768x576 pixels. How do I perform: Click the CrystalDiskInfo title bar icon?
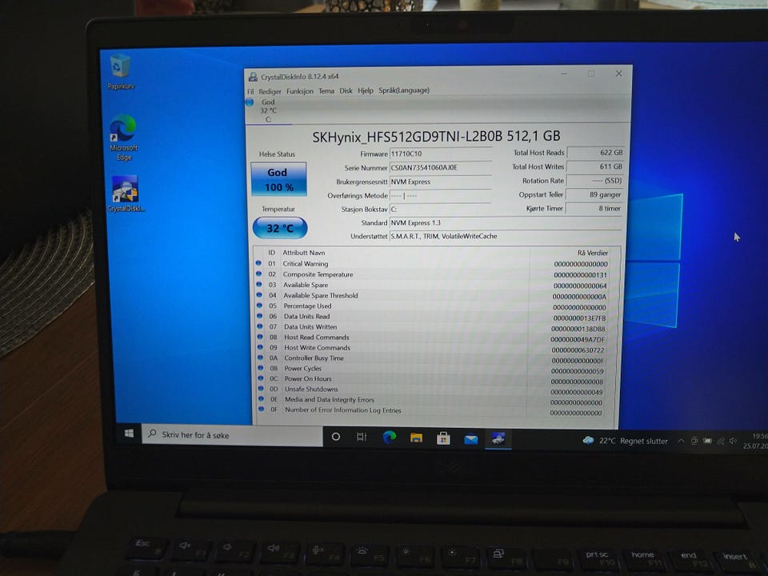(253, 77)
